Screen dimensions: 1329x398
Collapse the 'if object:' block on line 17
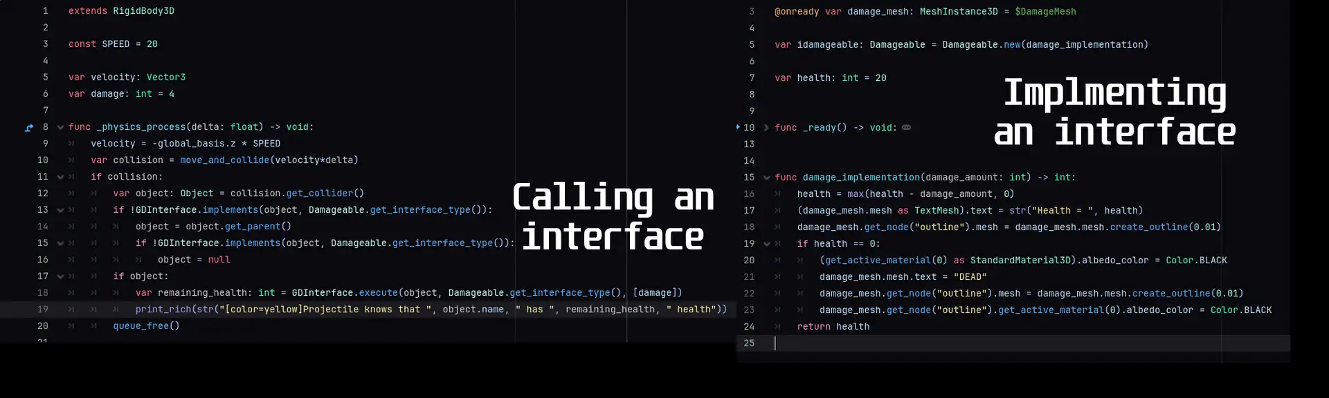pos(60,277)
